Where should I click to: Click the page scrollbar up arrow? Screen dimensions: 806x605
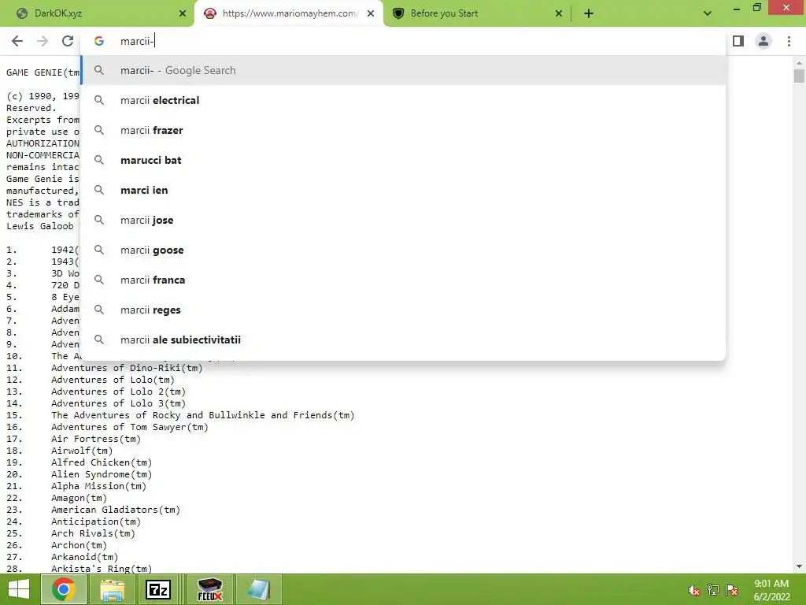799,61
